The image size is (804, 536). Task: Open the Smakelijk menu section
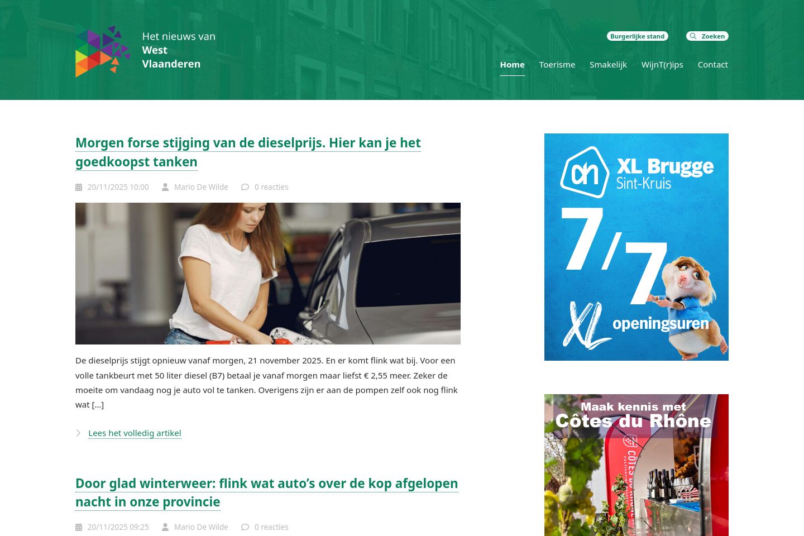click(x=608, y=65)
